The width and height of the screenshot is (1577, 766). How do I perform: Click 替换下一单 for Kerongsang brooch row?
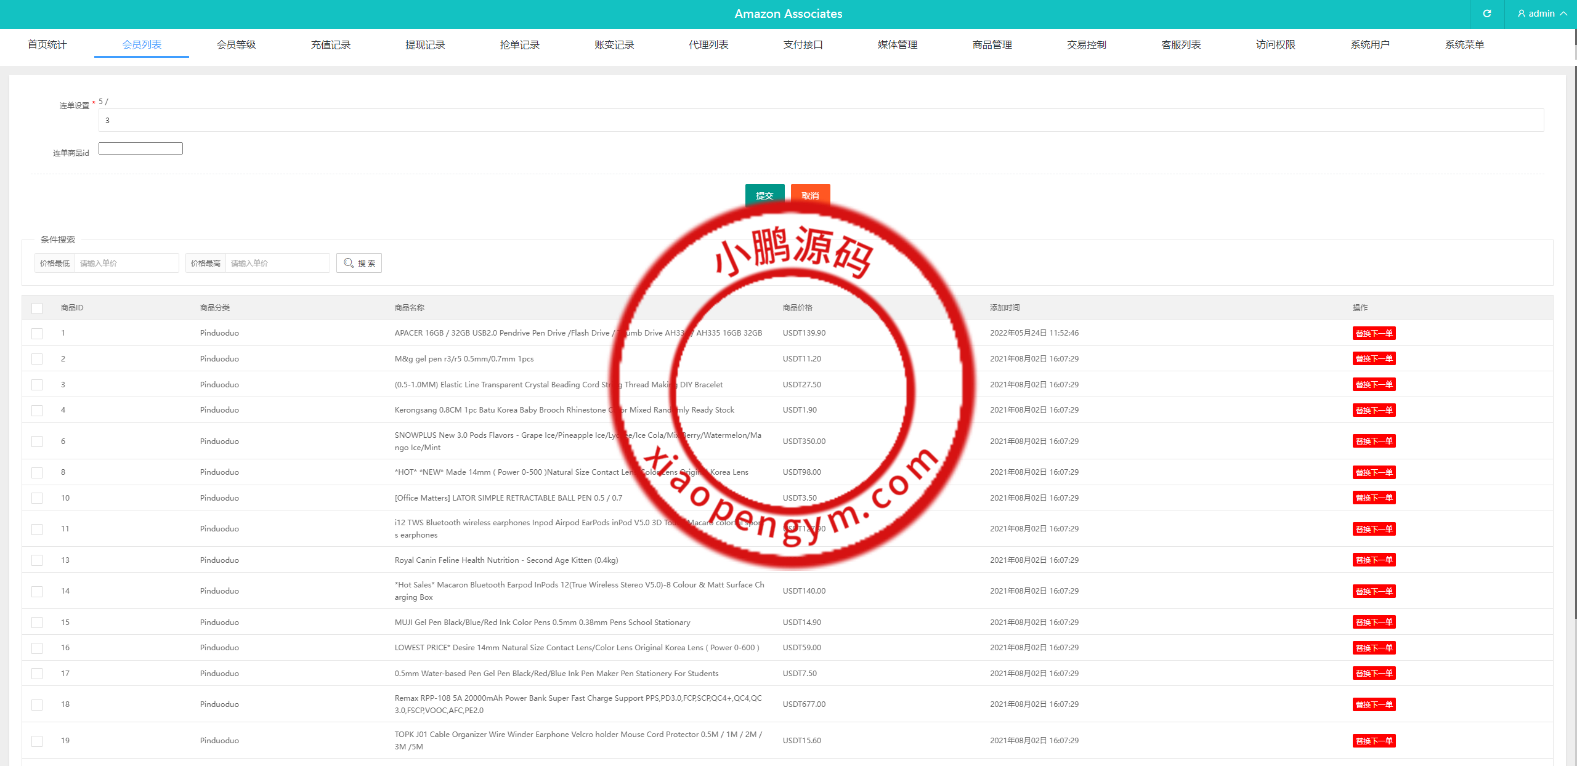pyautogui.click(x=1374, y=410)
